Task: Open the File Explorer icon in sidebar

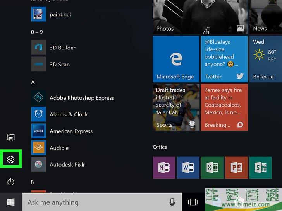Action: [x=10, y=137]
